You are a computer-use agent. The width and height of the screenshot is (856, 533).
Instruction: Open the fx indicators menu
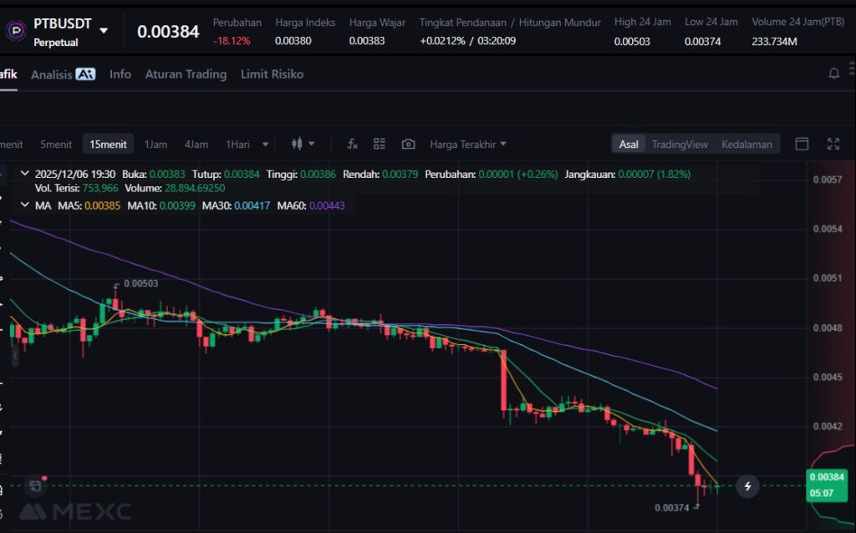[x=352, y=144]
